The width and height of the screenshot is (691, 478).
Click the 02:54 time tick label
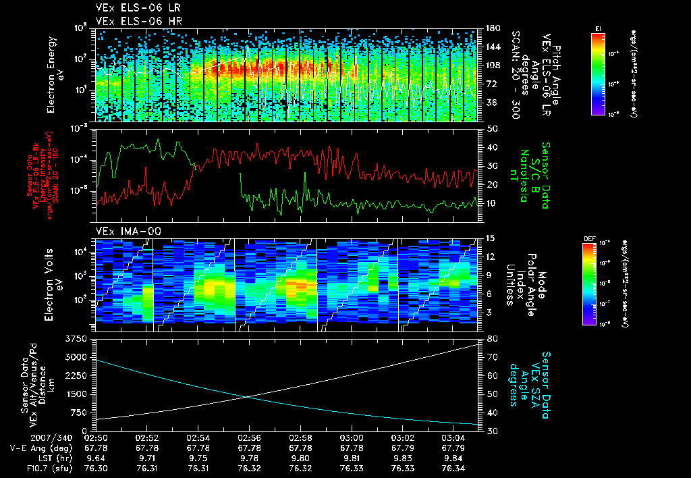(x=198, y=438)
